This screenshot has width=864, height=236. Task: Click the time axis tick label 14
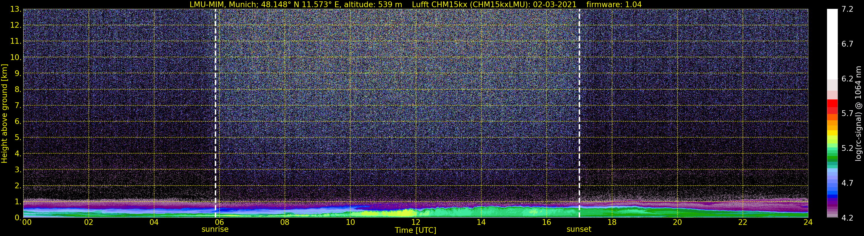481,223
